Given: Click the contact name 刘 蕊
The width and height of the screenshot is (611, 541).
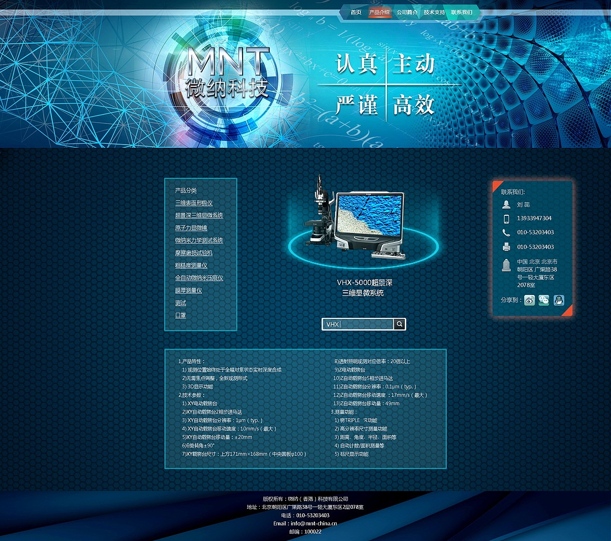Looking at the screenshot, I should tap(523, 204).
